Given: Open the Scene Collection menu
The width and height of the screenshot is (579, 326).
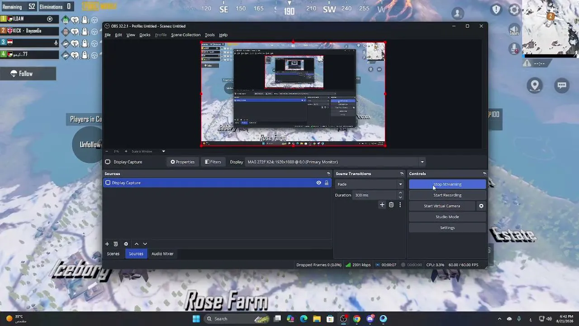Looking at the screenshot, I should [185, 35].
